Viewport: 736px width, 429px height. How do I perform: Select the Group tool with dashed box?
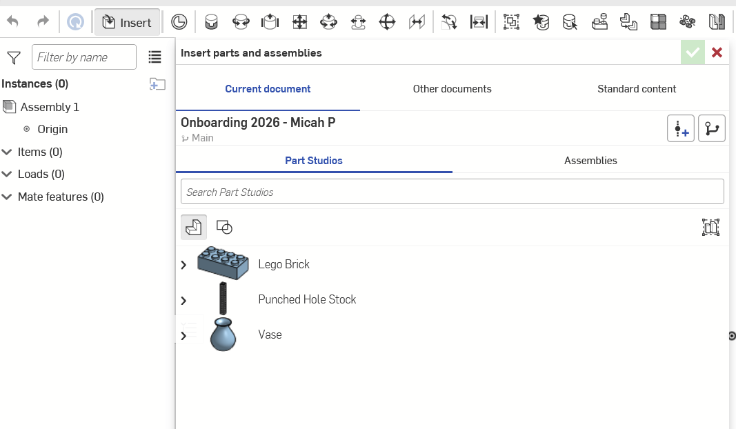511,21
